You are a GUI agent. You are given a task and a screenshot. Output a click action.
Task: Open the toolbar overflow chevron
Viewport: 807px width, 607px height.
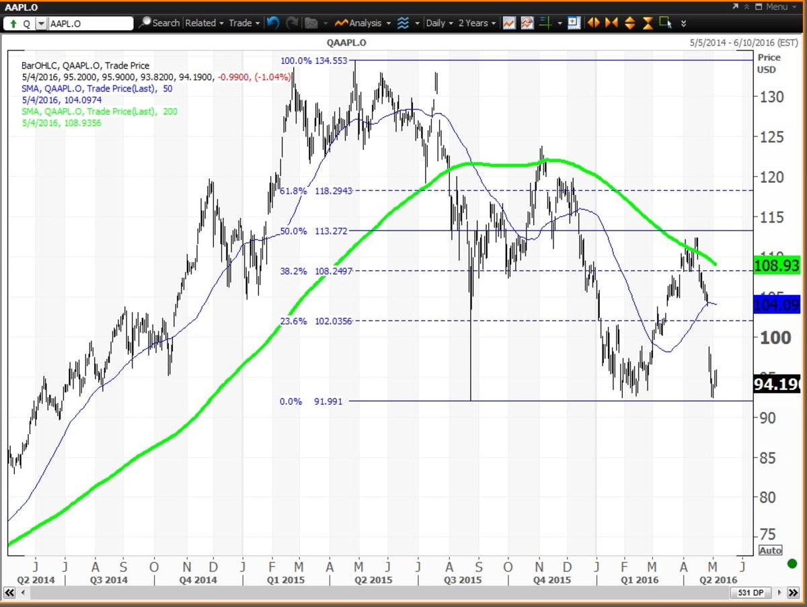(684, 24)
